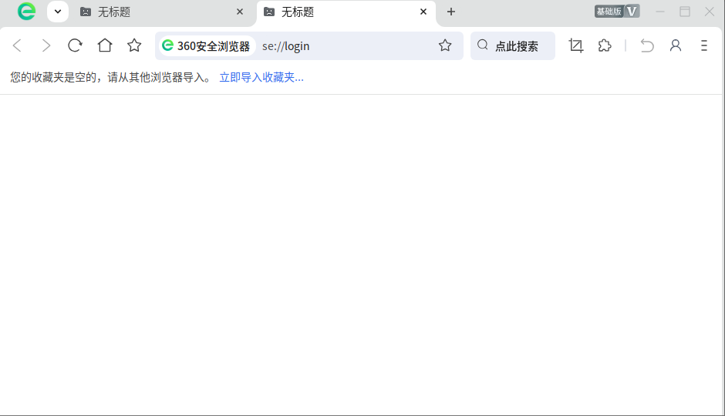Bookmark this page with address bar star
The image size is (725, 416).
click(x=445, y=45)
